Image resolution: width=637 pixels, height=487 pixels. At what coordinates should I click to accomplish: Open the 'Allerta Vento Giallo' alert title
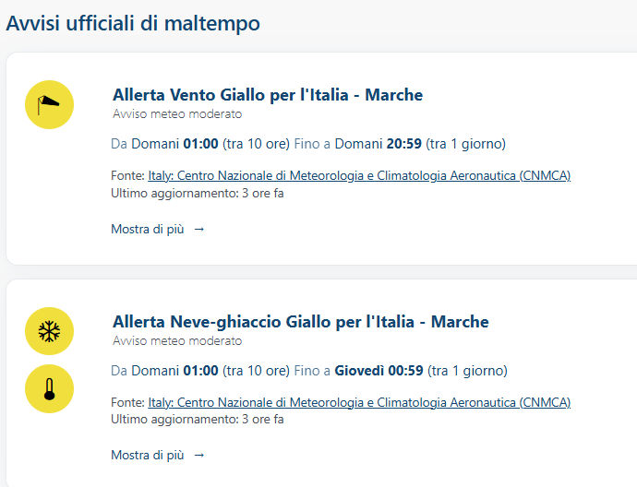tap(267, 95)
